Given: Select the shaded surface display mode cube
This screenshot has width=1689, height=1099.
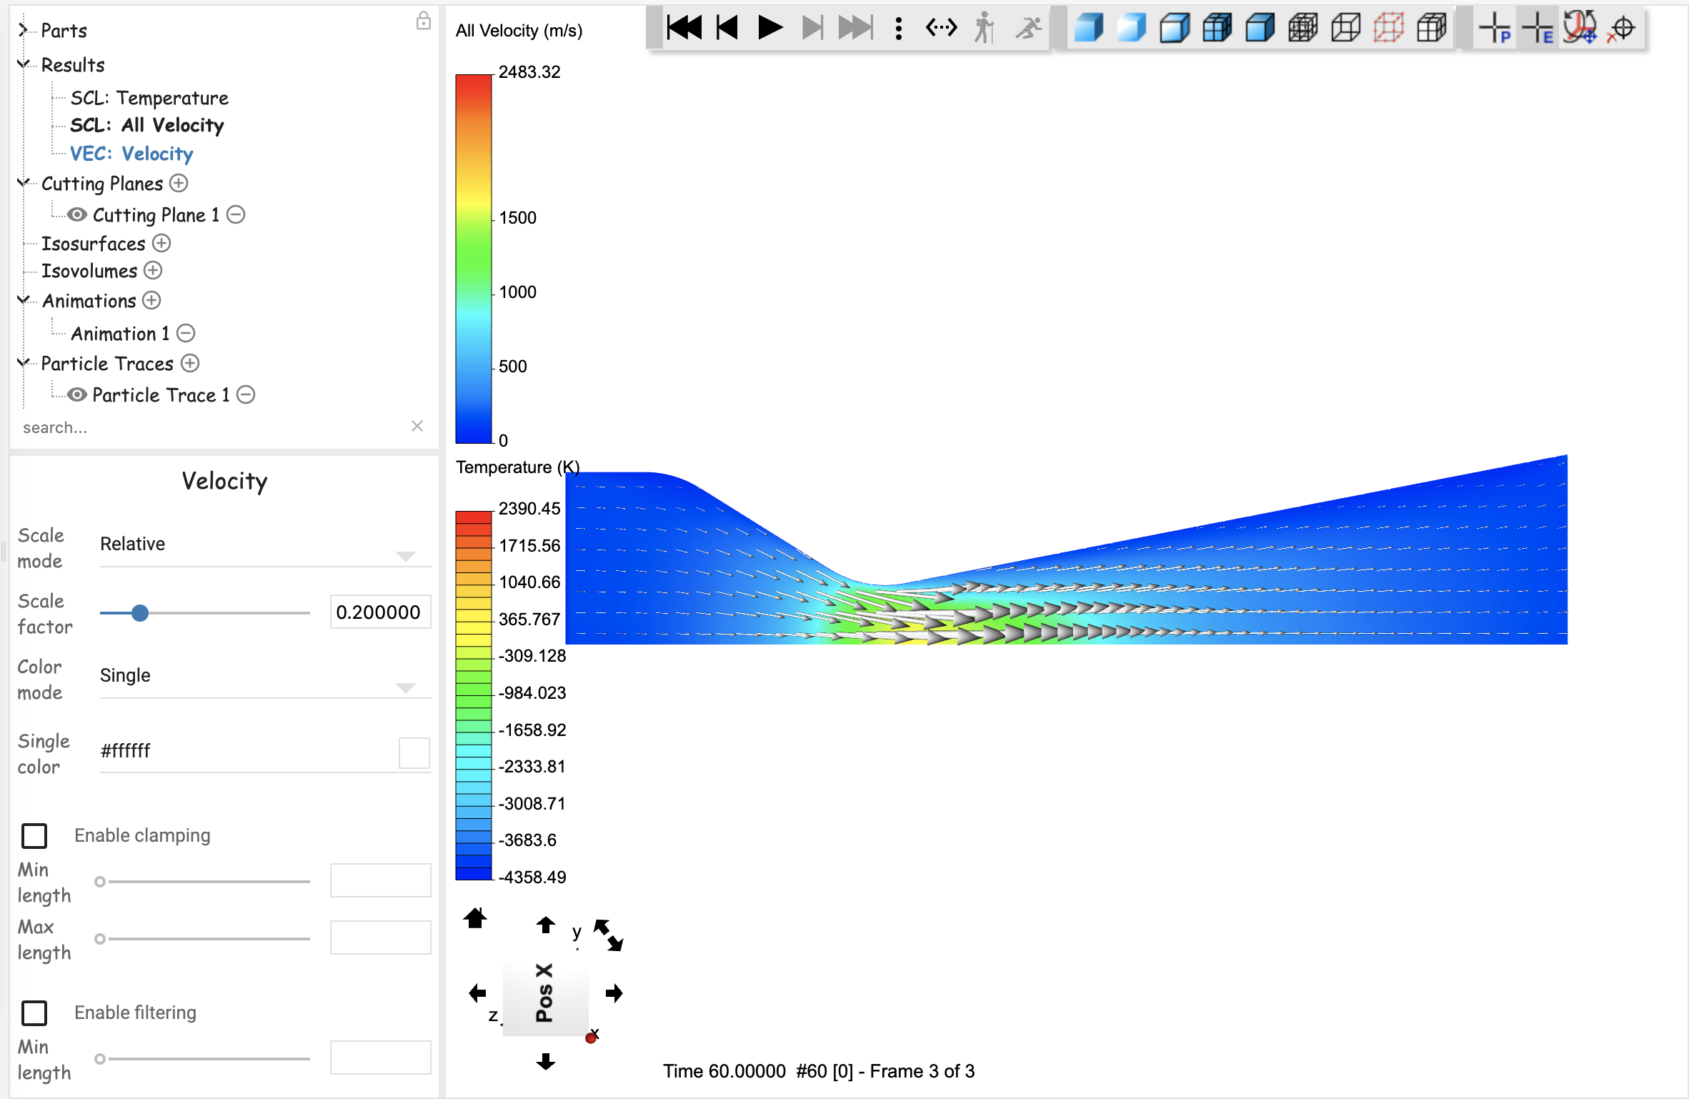Looking at the screenshot, I should (x=1088, y=28).
